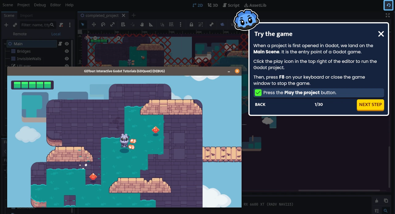Screen dimensions: 395x214
Task: Detach script icon in Scene dock
Action: tap(61, 25)
